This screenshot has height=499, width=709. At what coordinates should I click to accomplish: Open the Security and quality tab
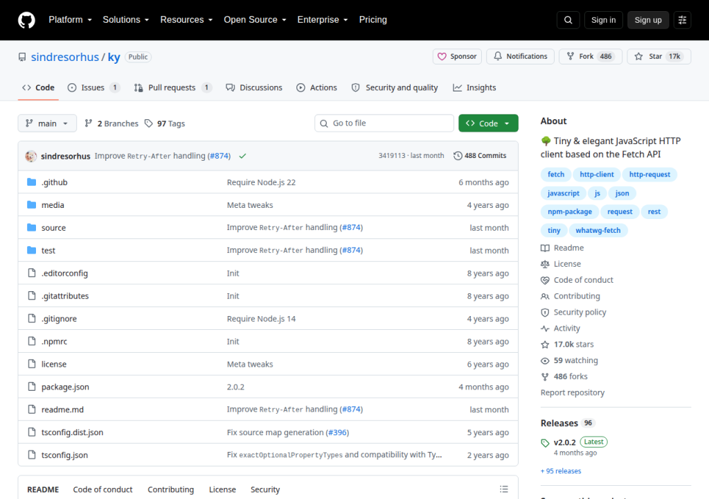click(395, 88)
